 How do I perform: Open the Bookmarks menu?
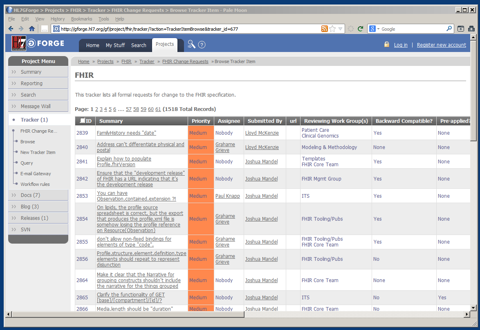(81, 19)
